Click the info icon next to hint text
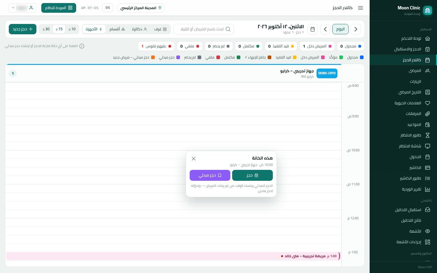 82,46
